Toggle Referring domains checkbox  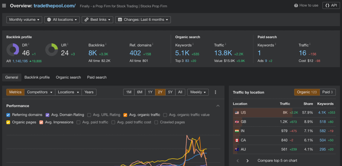[8, 115]
